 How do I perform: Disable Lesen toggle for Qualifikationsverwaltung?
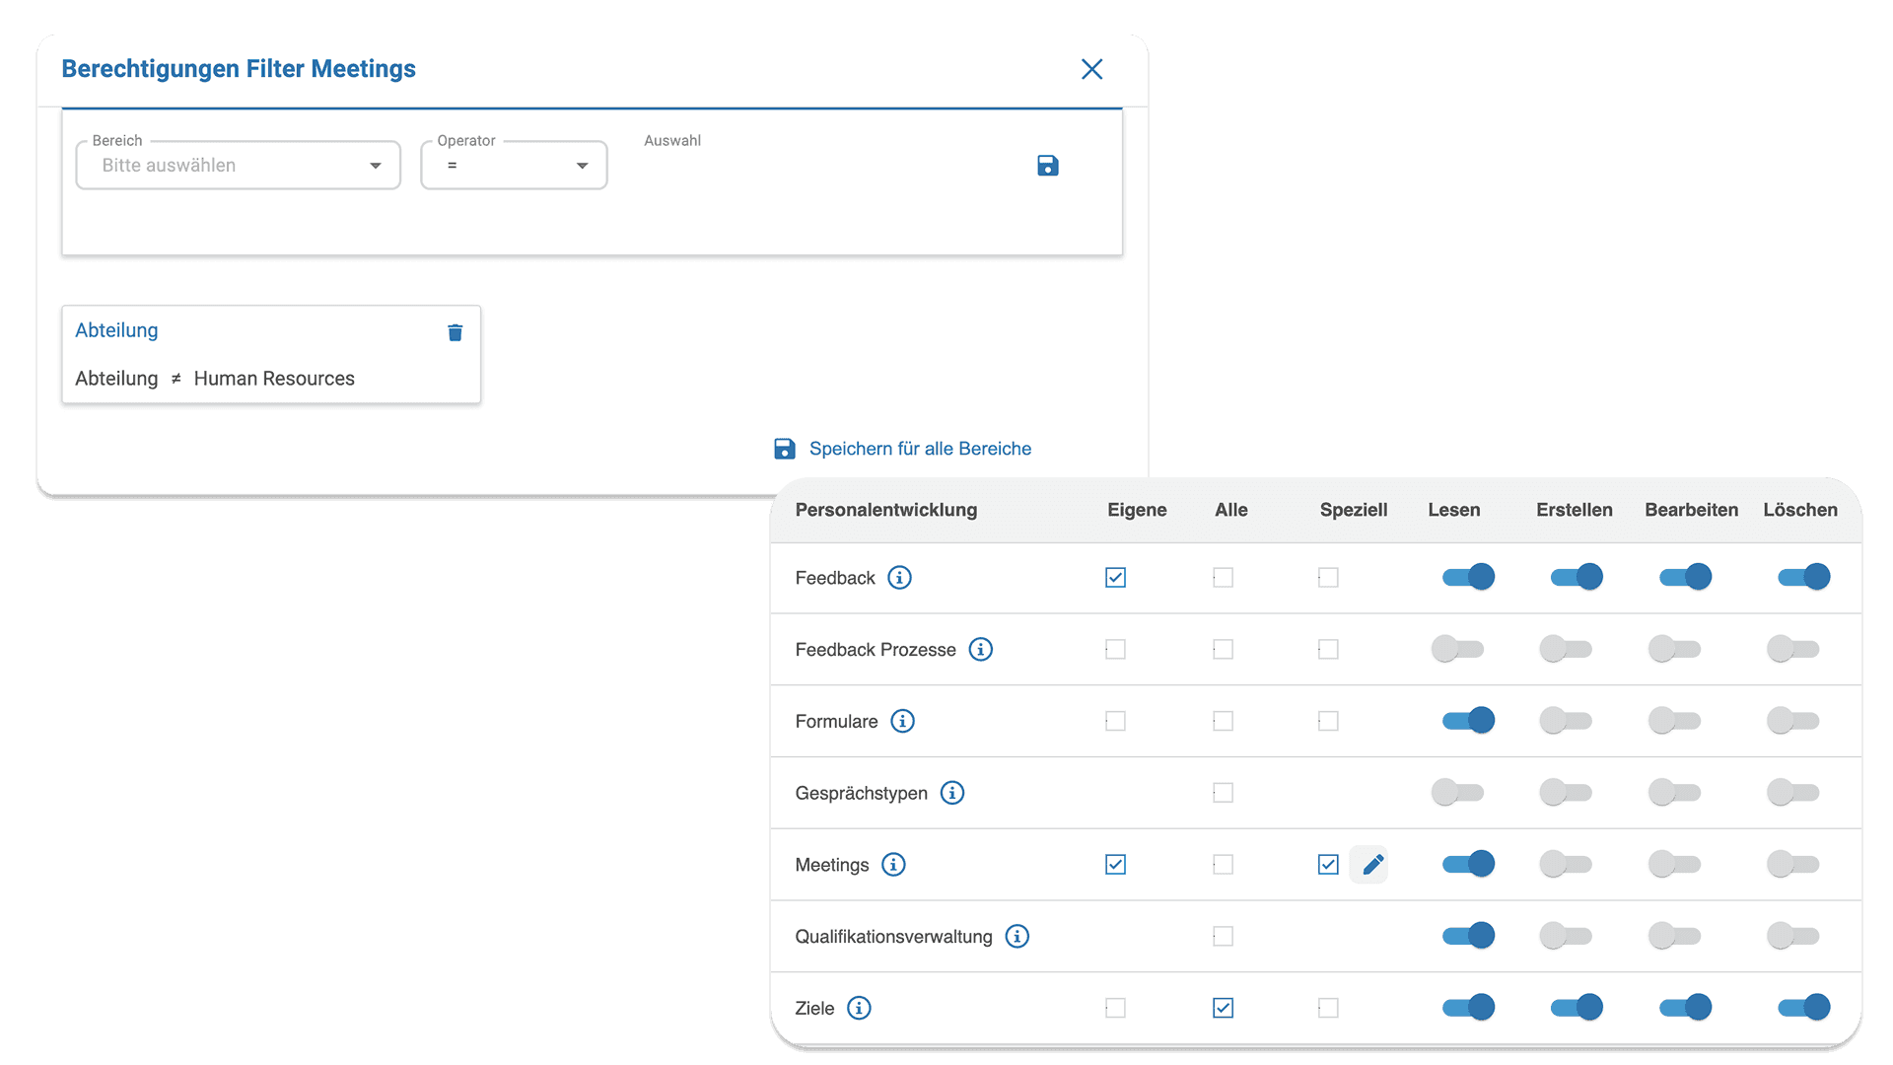click(x=1468, y=935)
